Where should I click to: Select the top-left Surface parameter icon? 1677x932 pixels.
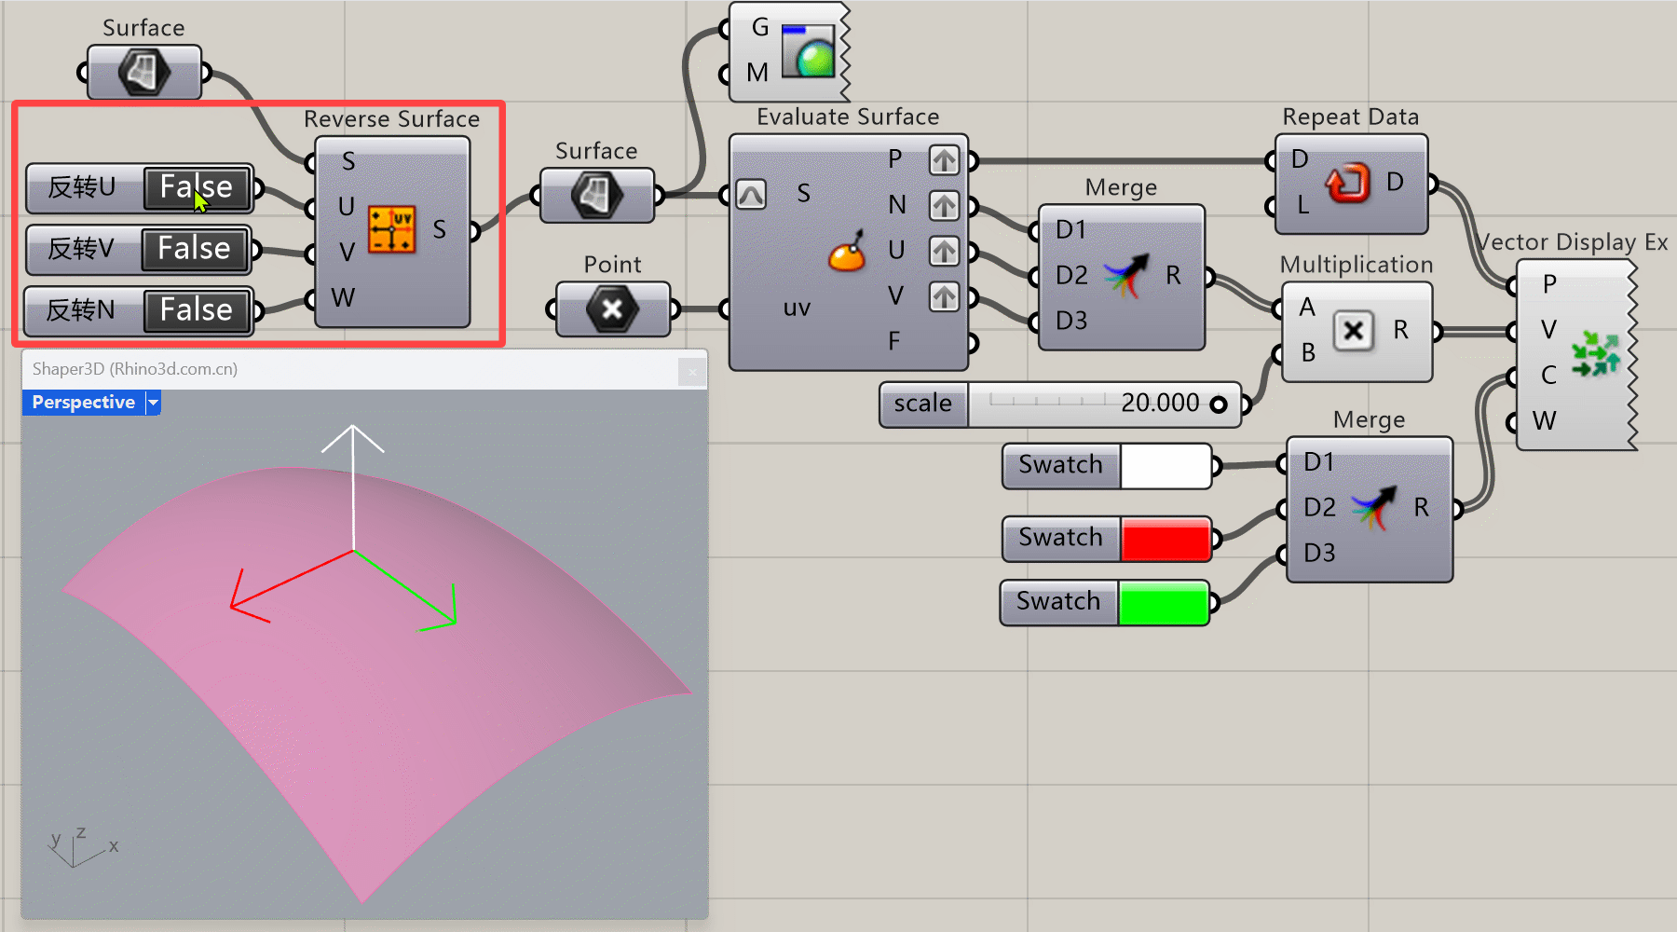tap(143, 72)
